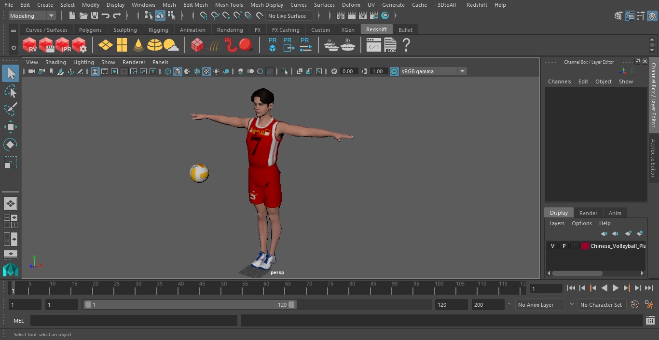Open animation preferences running figure icon

tap(649, 304)
